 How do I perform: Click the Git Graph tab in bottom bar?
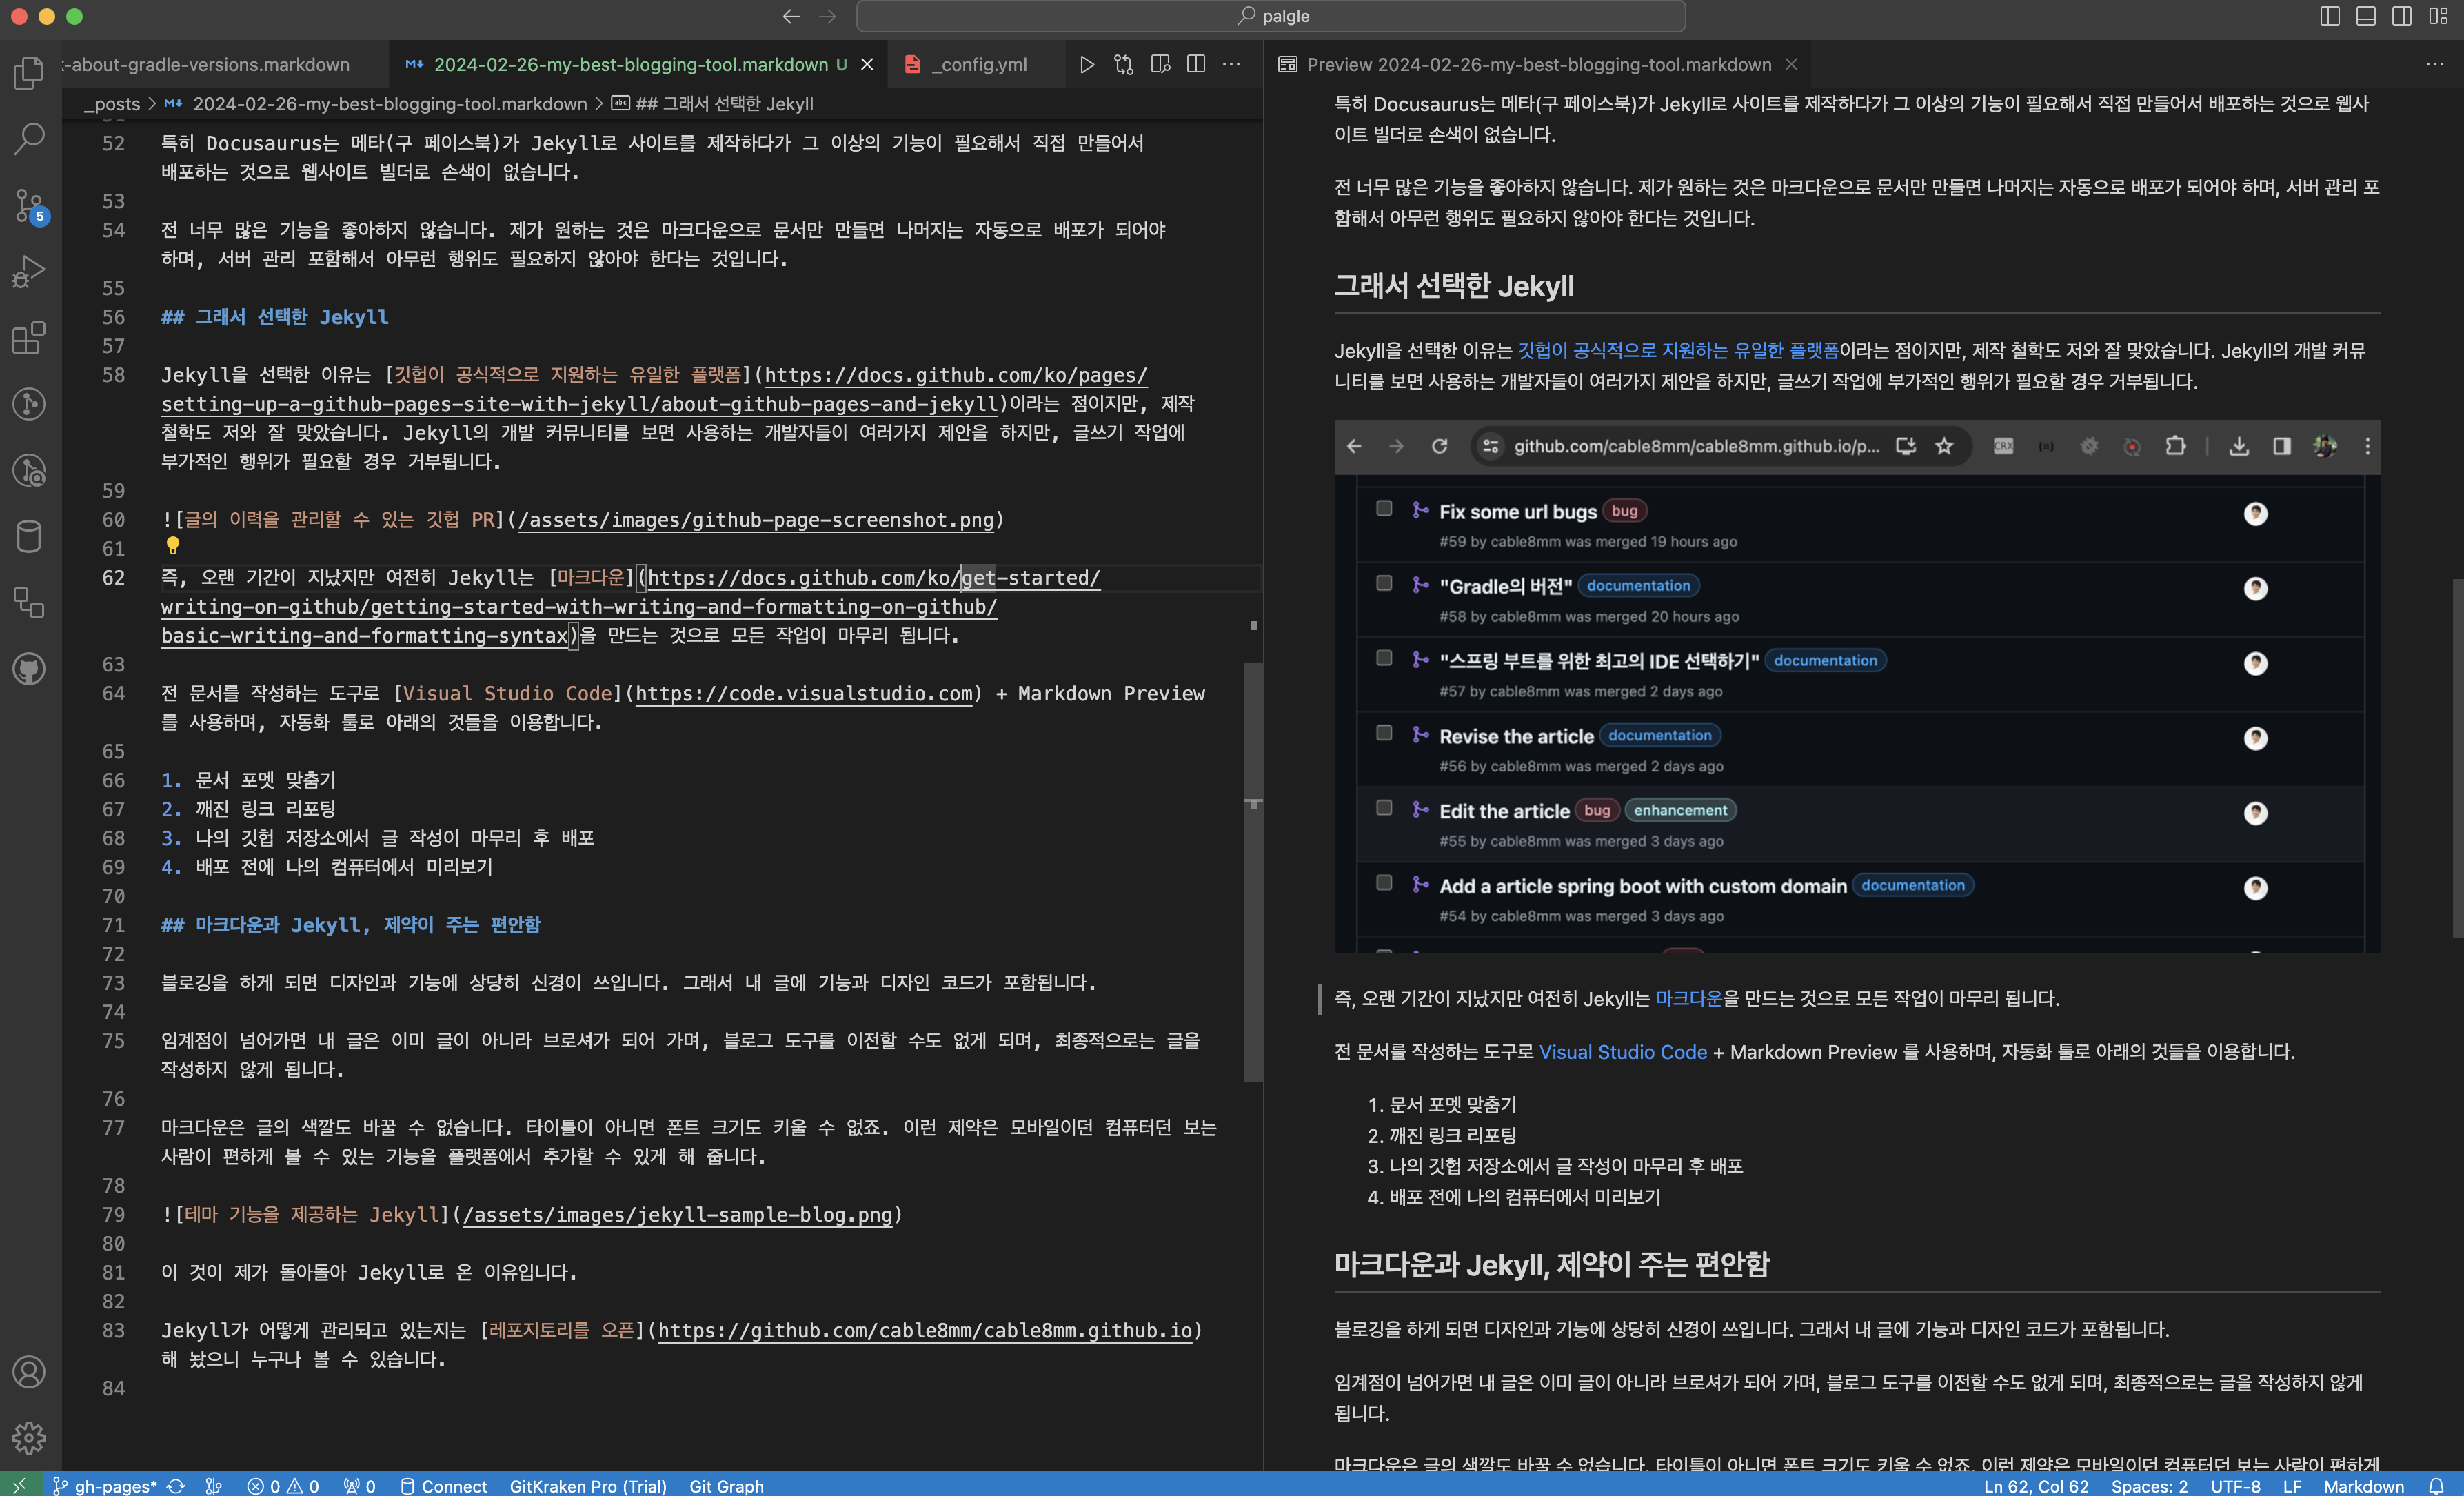[730, 1486]
